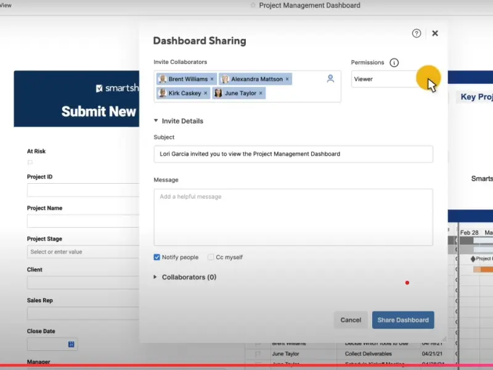Click the Message text area

click(x=293, y=217)
